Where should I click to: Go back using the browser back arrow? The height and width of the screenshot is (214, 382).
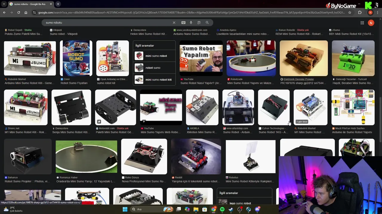[4, 12]
